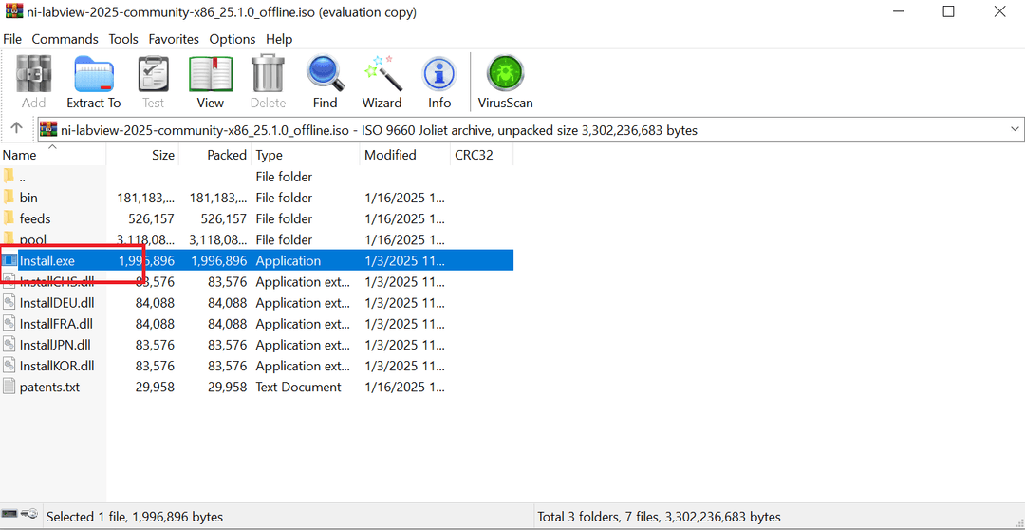Select the patents.txt file
The height and width of the screenshot is (530, 1025).
coord(47,387)
